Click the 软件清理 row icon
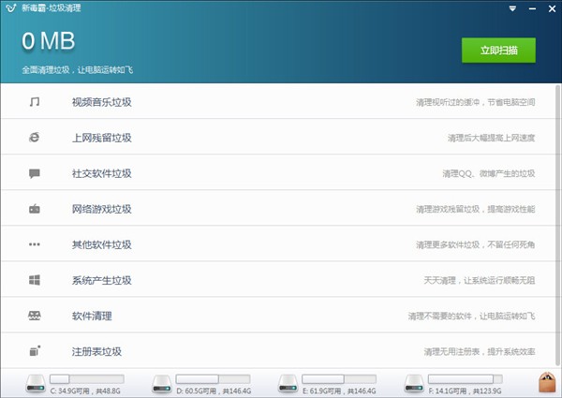Screen dimensions: 562x398 pyautogui.click(x=35, y=316)
